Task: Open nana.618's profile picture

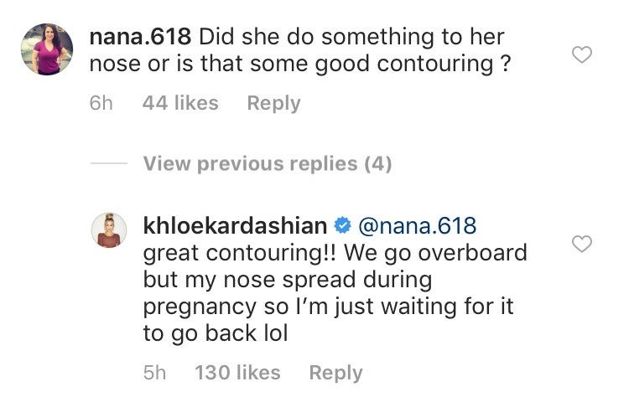Action: [x=47, y=49]
